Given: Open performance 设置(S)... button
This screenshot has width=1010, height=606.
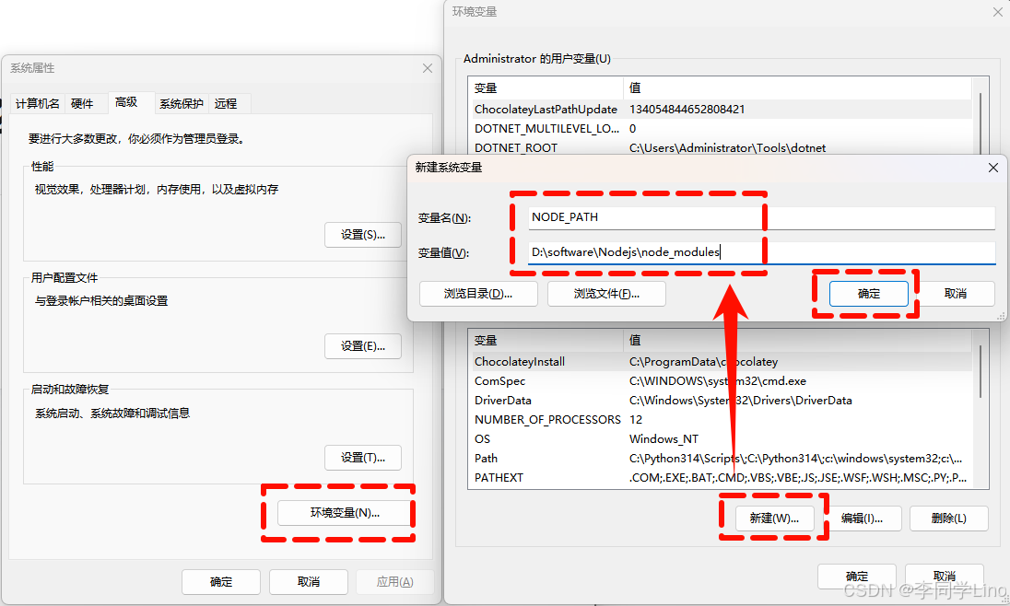Looking at the screenshot, I should coord(363,235).
